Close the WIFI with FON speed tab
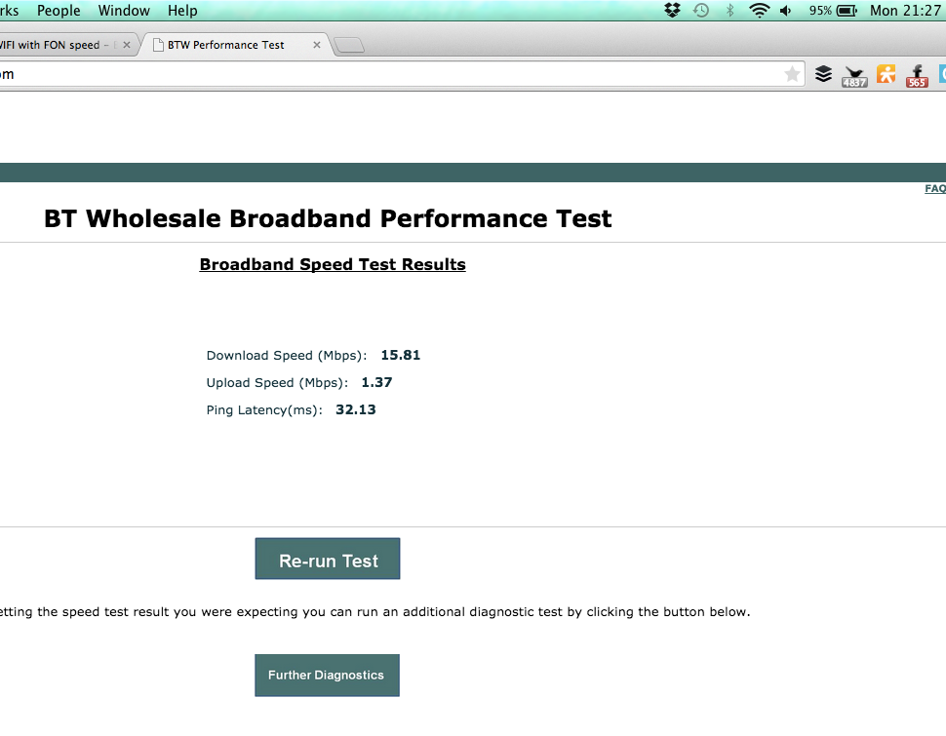 coord(127,45)
